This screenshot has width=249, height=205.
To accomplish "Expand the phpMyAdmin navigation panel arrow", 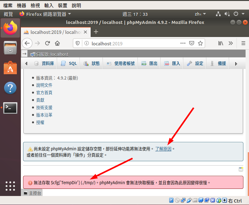I will (x=24, y=54).
